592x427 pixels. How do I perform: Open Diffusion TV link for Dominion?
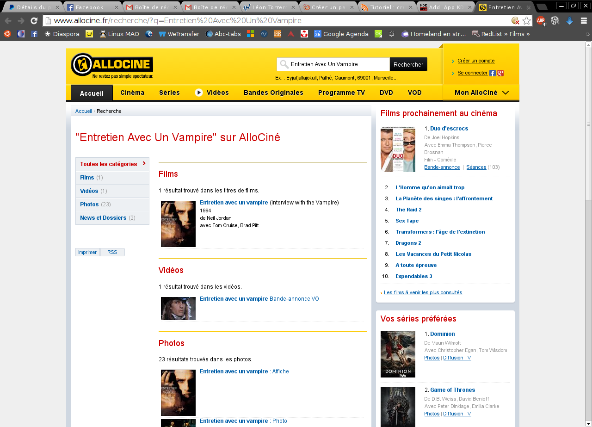(x=457, y=358)
